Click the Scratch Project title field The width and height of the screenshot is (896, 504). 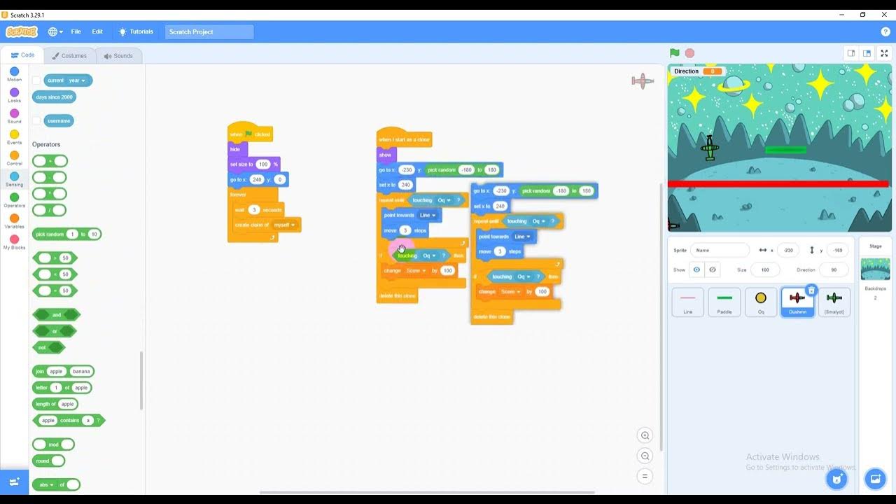(209, 31)
